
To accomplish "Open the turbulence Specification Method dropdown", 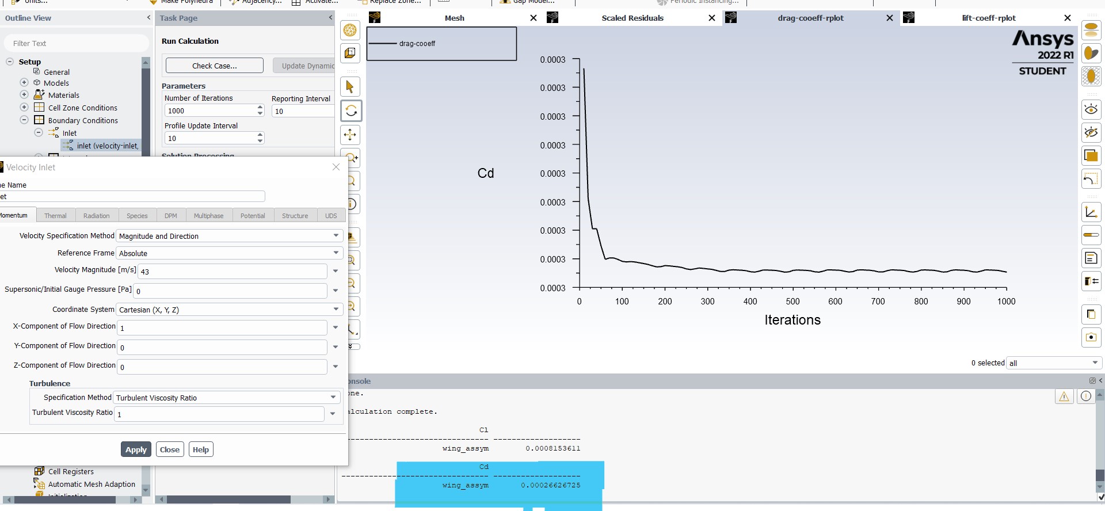I will tap(227, 398).
